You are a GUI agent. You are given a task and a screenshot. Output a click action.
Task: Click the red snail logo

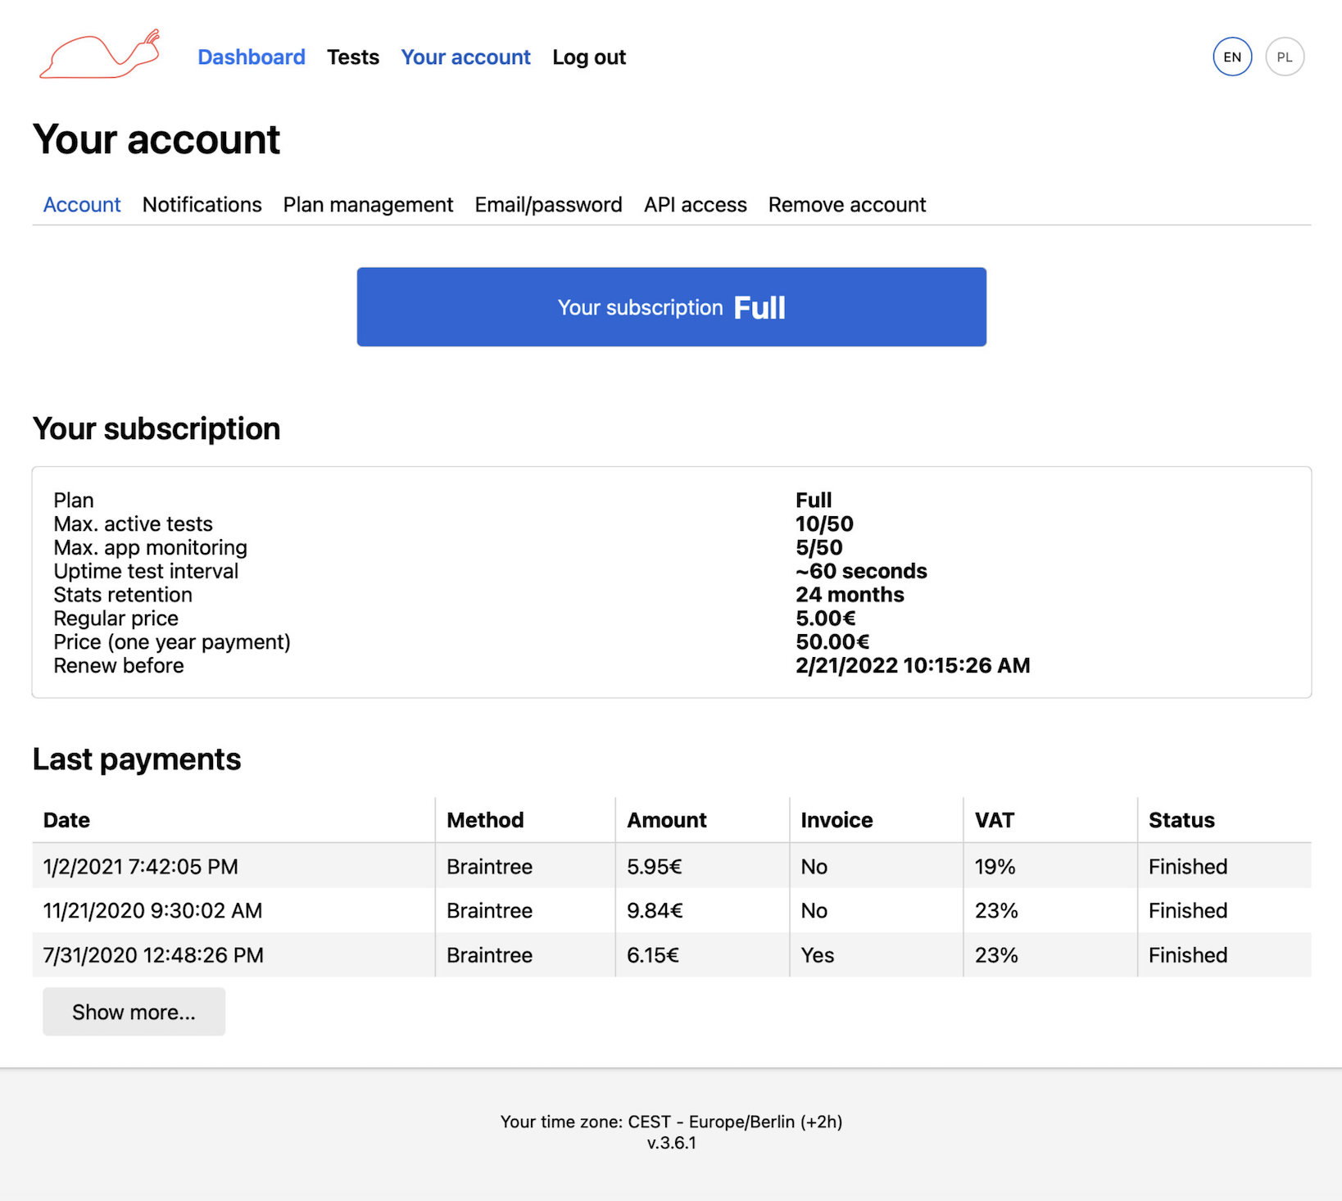[99, 55]
